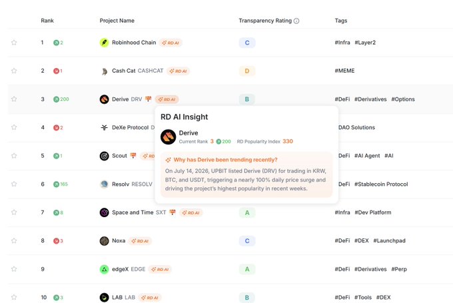
Task: Star the edgeX row
Action: pyautogui.click(x=14, y=269)
